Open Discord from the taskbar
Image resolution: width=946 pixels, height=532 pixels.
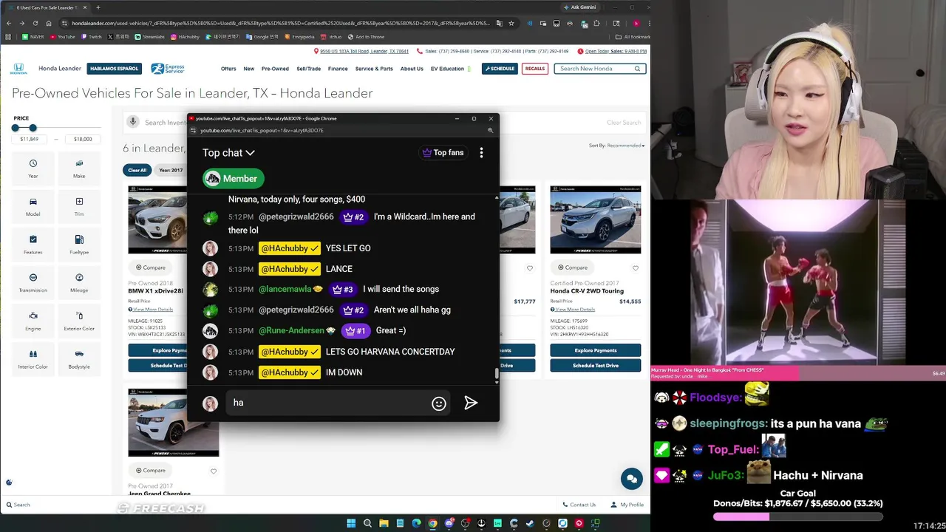(x=449, y=523)
